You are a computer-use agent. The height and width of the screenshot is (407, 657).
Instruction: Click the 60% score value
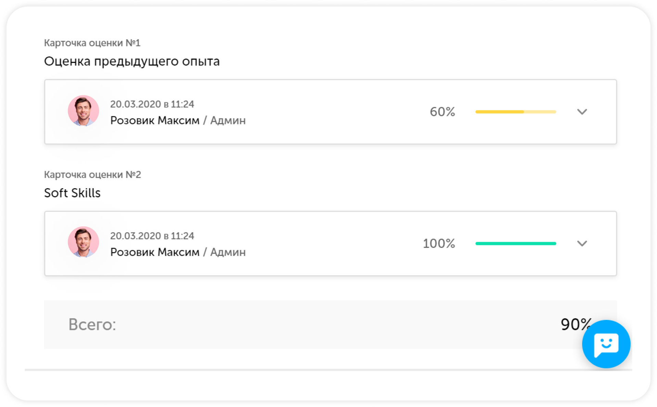(442, 112)
